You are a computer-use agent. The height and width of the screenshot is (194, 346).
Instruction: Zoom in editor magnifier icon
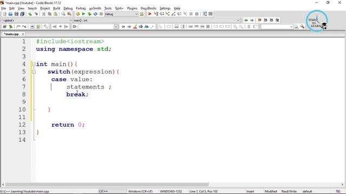click(235, 26)
